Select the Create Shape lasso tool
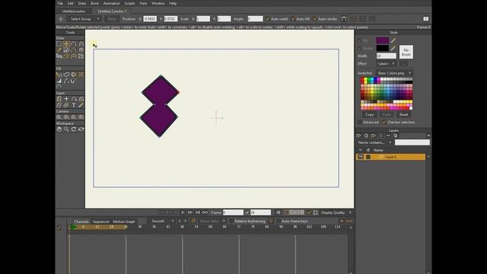 tap(66, 75)
